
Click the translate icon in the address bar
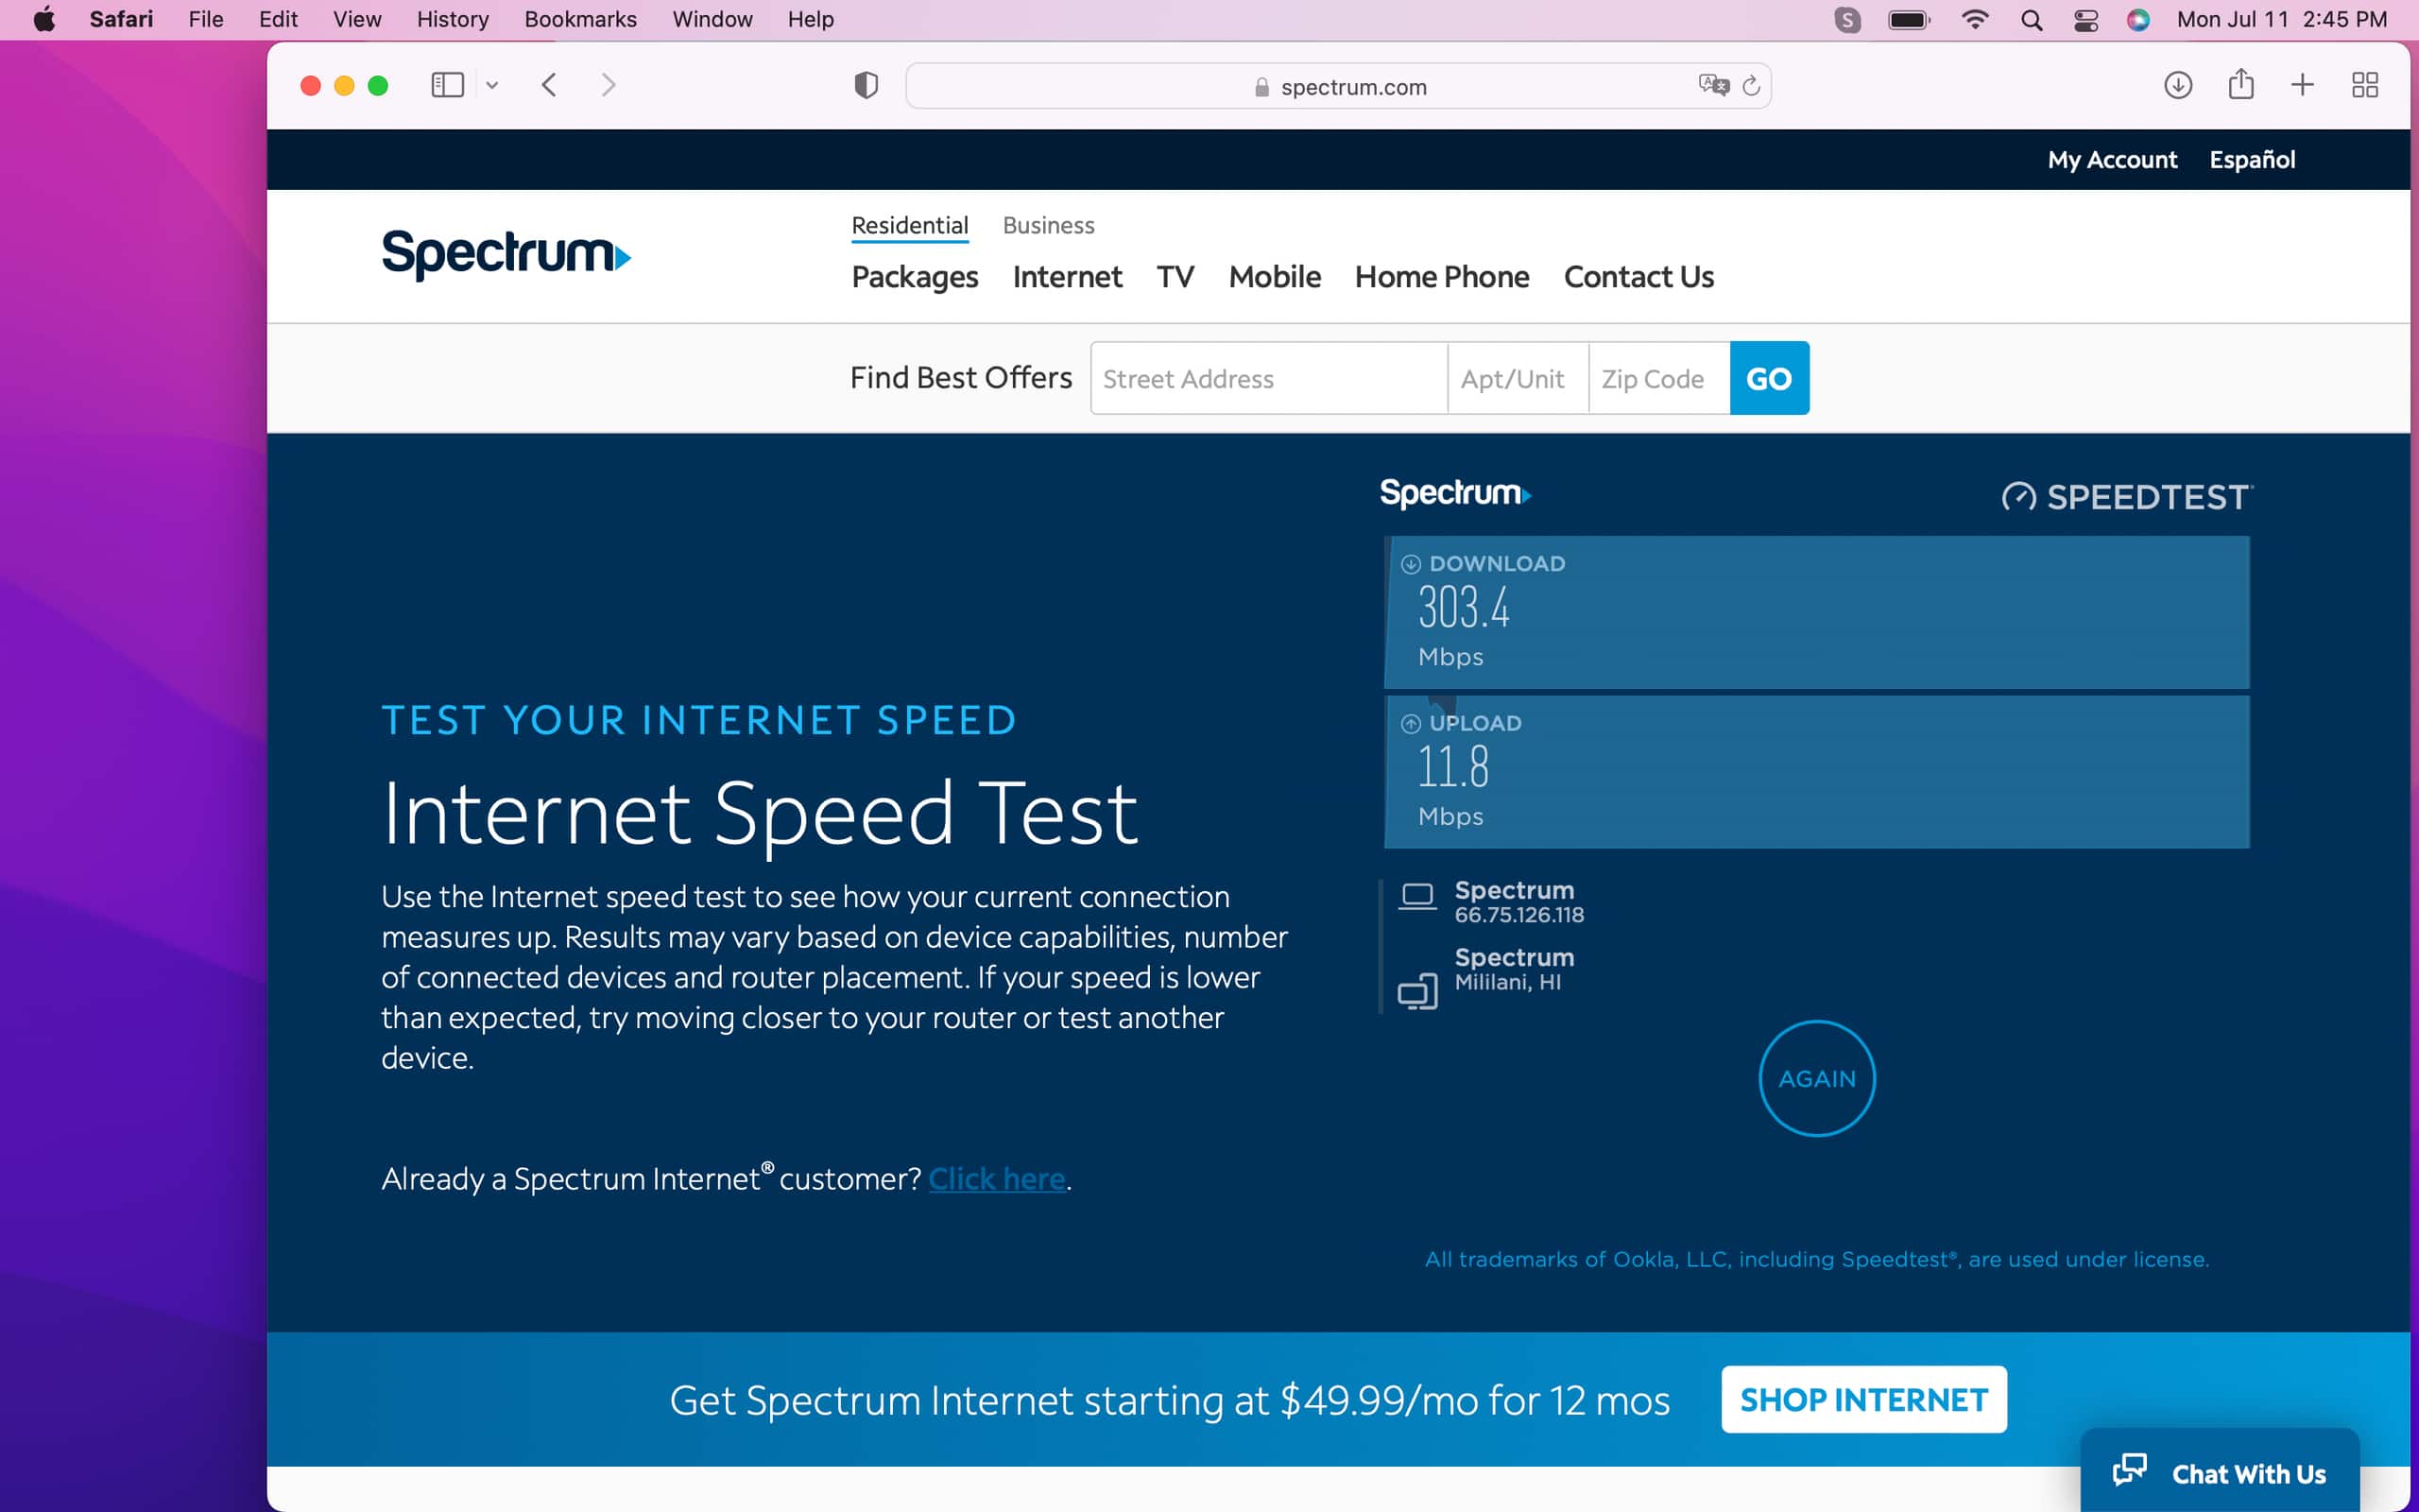1713,85
